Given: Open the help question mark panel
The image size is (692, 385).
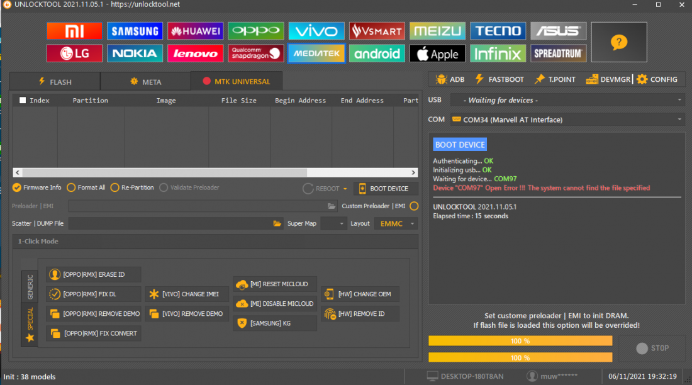Looking at the screenshot, I should tap(619, 42).
